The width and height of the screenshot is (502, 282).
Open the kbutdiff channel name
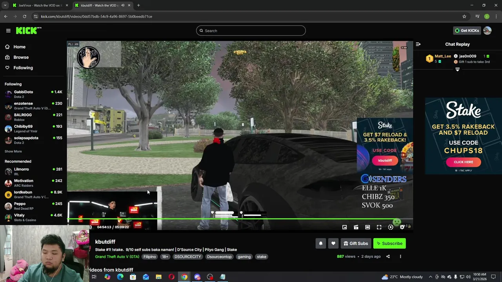105,242
